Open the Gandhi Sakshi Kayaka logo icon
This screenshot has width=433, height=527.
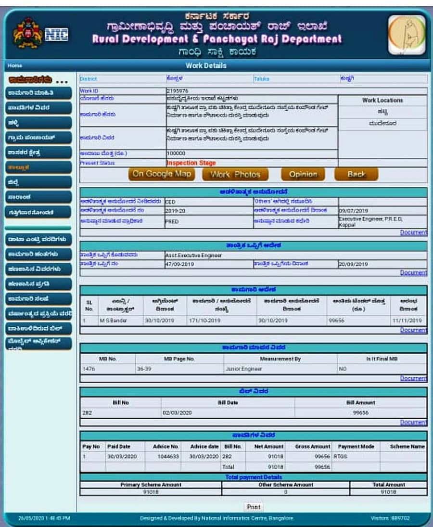[407, 35]
